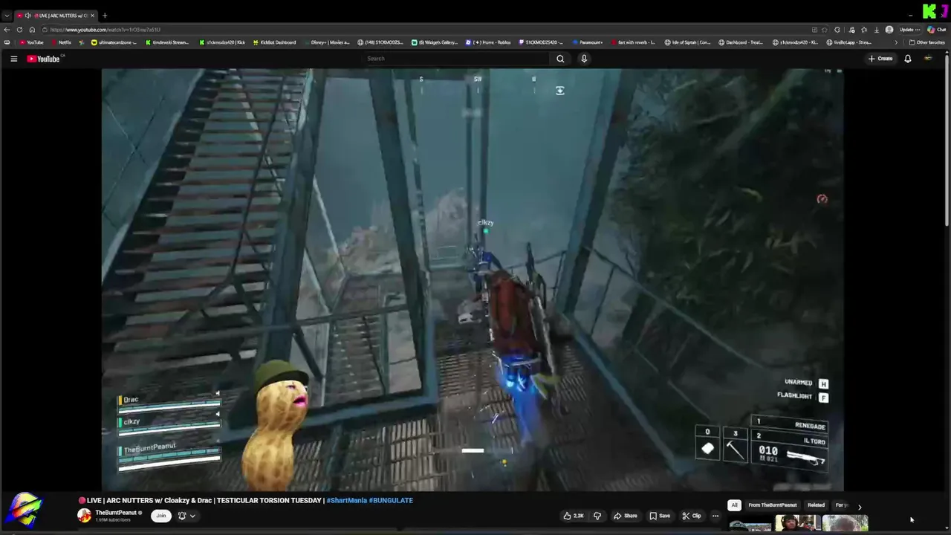Dislike the video with thumbs down

pos(597,516)
